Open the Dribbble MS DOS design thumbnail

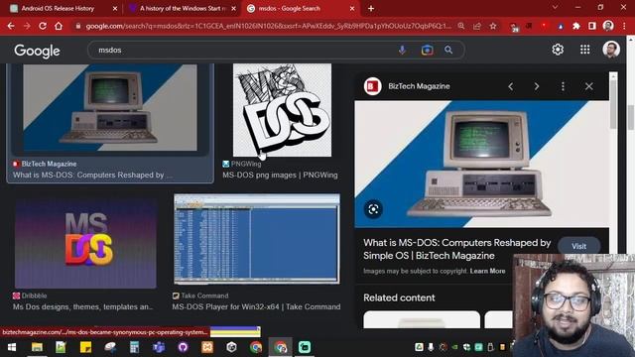(85, 242)
